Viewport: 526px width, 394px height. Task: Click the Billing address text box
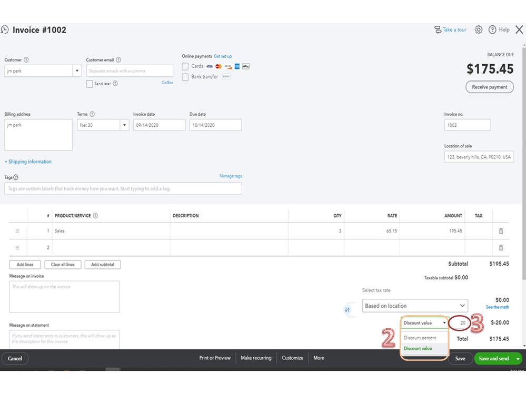pos(38,135)
